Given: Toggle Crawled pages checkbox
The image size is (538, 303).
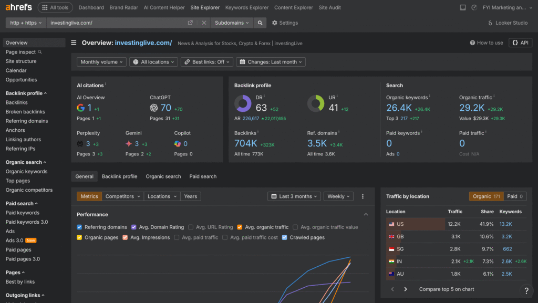Looking at the screenshot, I should tap(284, 237).
